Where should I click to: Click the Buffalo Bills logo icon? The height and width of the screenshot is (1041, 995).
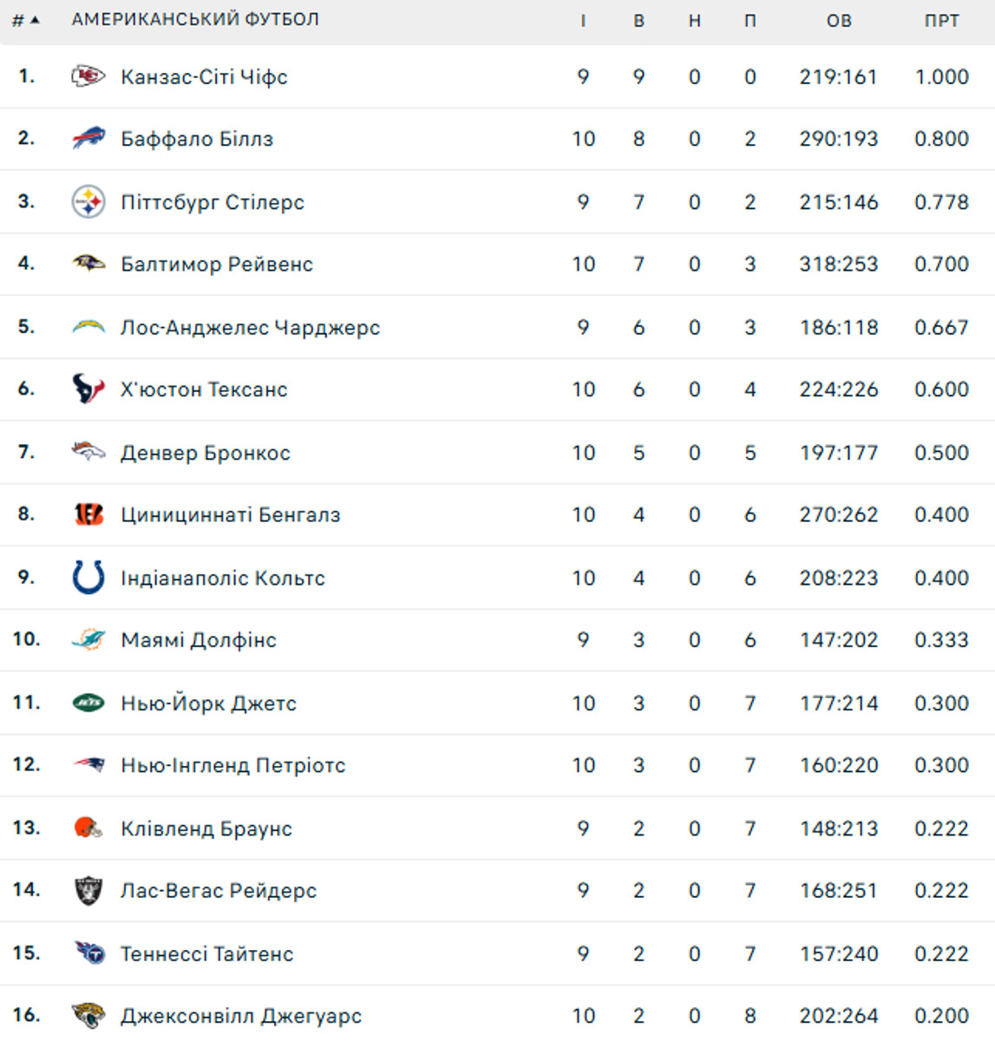(88, 139)
